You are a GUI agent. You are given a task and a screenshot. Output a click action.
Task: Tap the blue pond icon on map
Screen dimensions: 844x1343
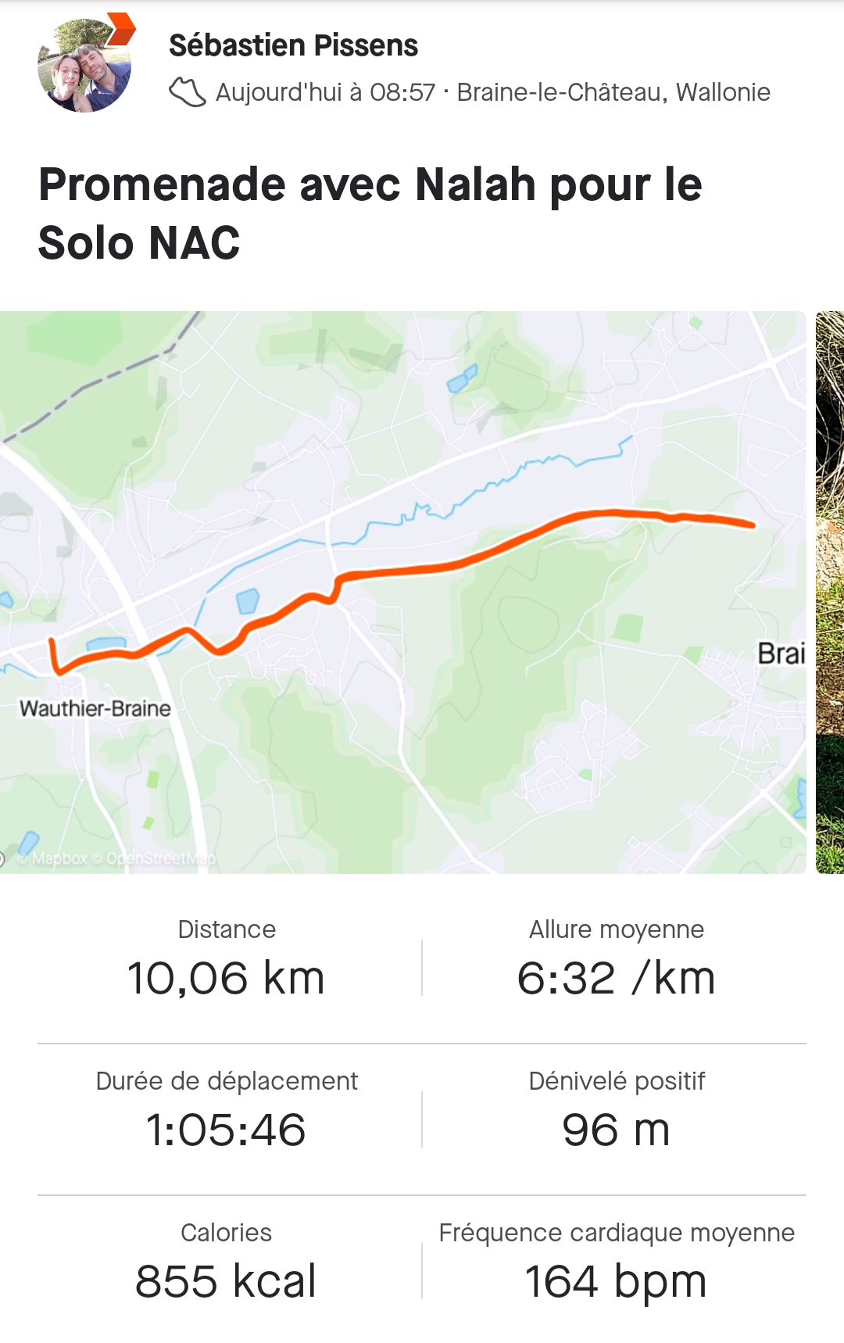(x=248, y=601)
